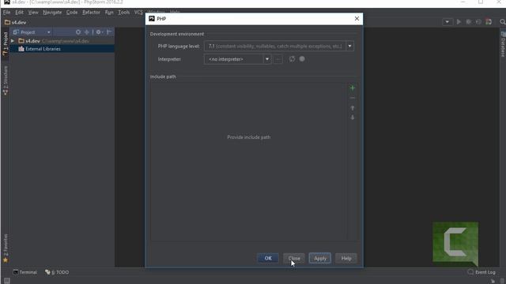
Task: Open run configuration dropdown in toolbar
Action: 447,22
